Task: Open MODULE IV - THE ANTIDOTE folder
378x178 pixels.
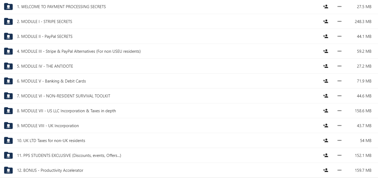Action: point(45,66)
